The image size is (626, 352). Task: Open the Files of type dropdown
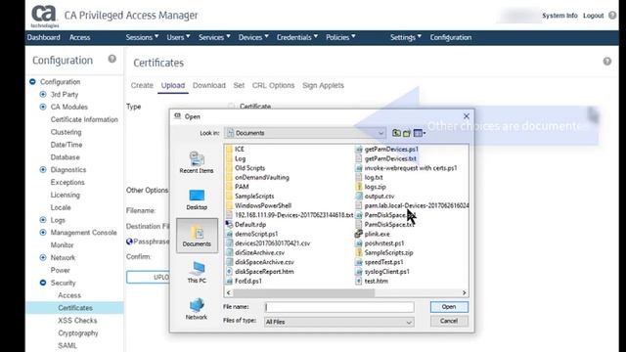339,322
